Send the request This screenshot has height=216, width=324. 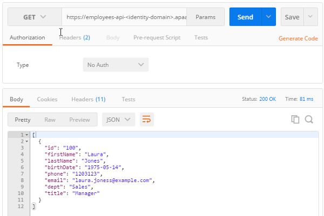[x=245, y=17]
